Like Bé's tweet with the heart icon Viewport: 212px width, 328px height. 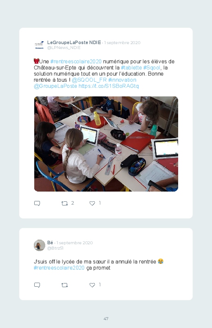tap(92, 285)
